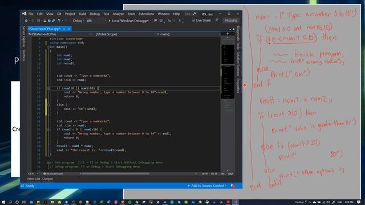Viewport: 365px width, 205px height.
Task: Click the horizontal scrollbar of the editor
Action: pos(116,174)
